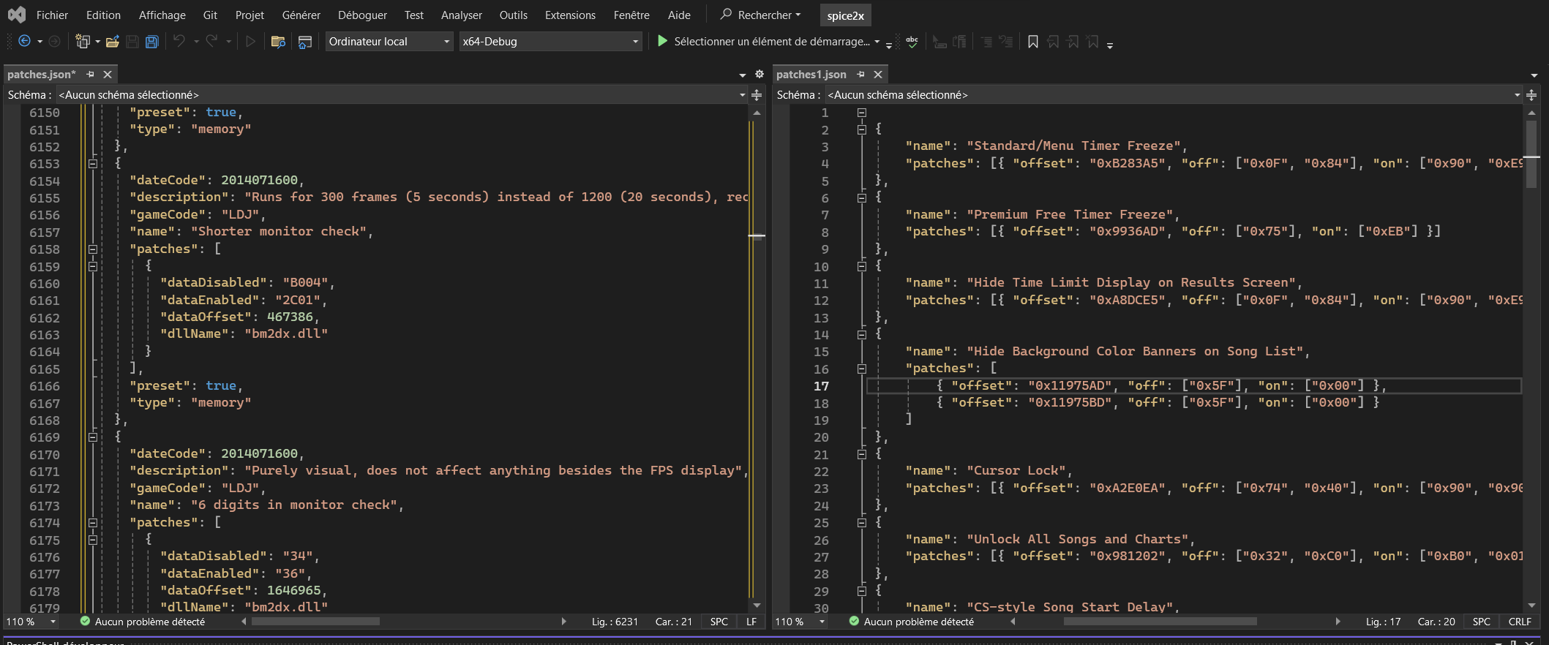
Task: Undo the last edit via the toolbar
Action: pos(179,42)
